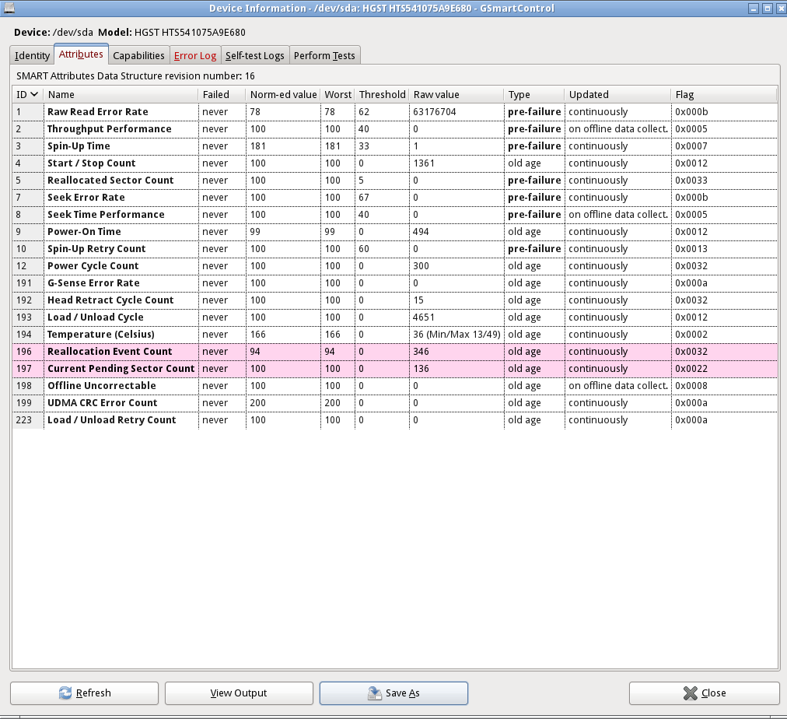This screenshot has width=787, height=719.
Task: Switch to the Identity tab
Action: coord(32,55)
